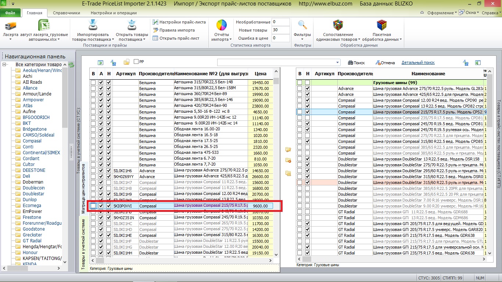Open the quick access toolbar customize arrow
Screen dimensions: 502x282
click(x=13, y=4)
